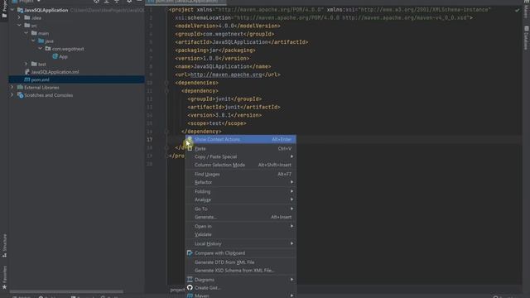
Task: Open the Refactor submenu
Action: tap(241, 182)
